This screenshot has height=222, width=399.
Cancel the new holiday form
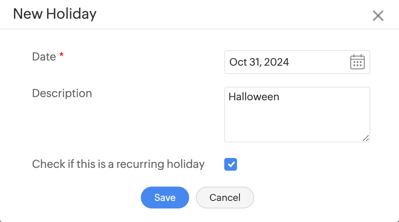tap(225, 197)
